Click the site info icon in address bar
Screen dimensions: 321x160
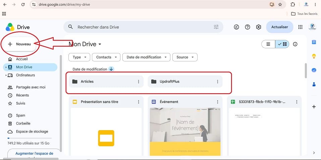[34, 4]
